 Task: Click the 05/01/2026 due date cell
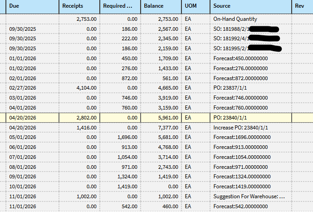click(33, 137)
